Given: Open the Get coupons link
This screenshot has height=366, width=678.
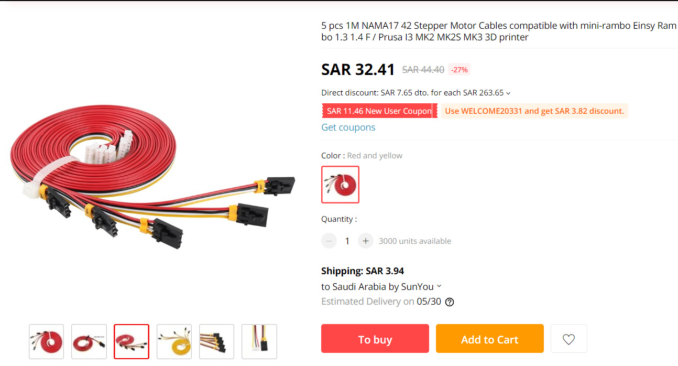Looking at the screenshot, I should (348, 127).
